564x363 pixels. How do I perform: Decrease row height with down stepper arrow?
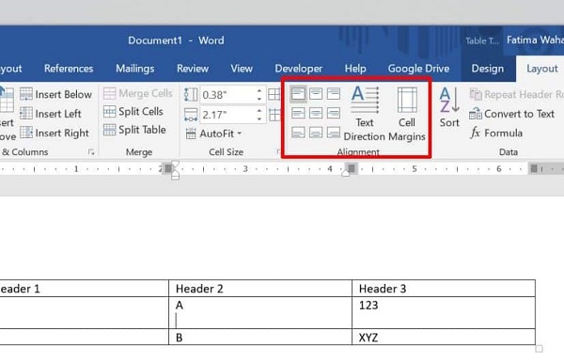click(x=259, y=99)
